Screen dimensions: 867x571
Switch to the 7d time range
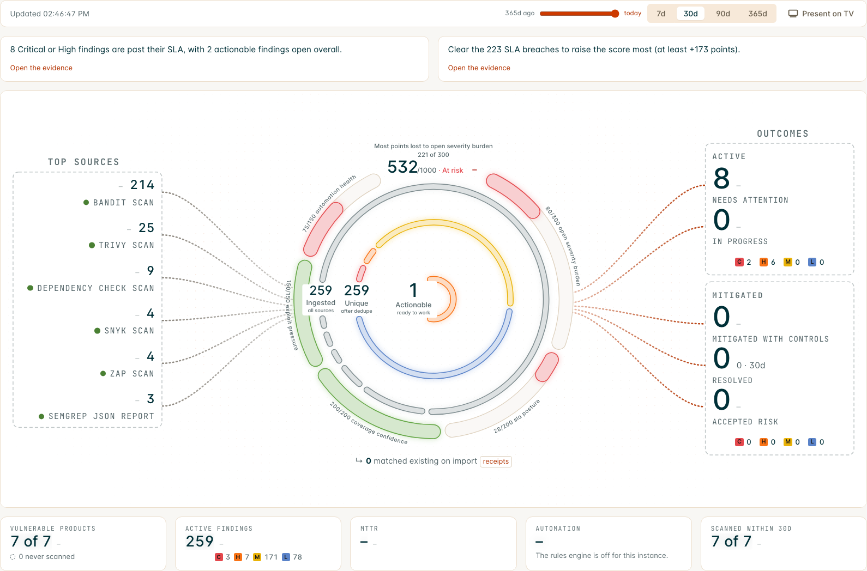click(x=661, y=14)
